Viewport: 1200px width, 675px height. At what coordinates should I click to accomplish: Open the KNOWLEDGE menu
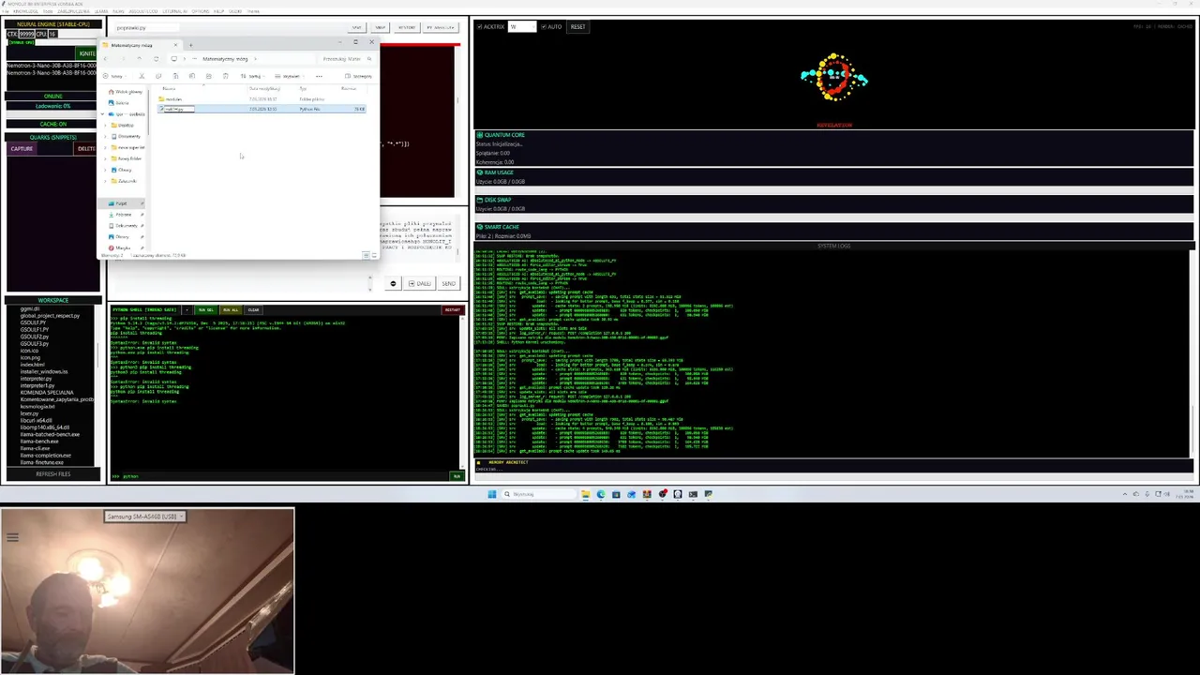(25, 11)
